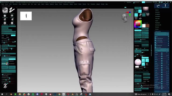The width and height of the screenshot is (172, 96).
Task: Expand the Layers sub-palette
Action: pyautogui.click(x=157, y=21)
